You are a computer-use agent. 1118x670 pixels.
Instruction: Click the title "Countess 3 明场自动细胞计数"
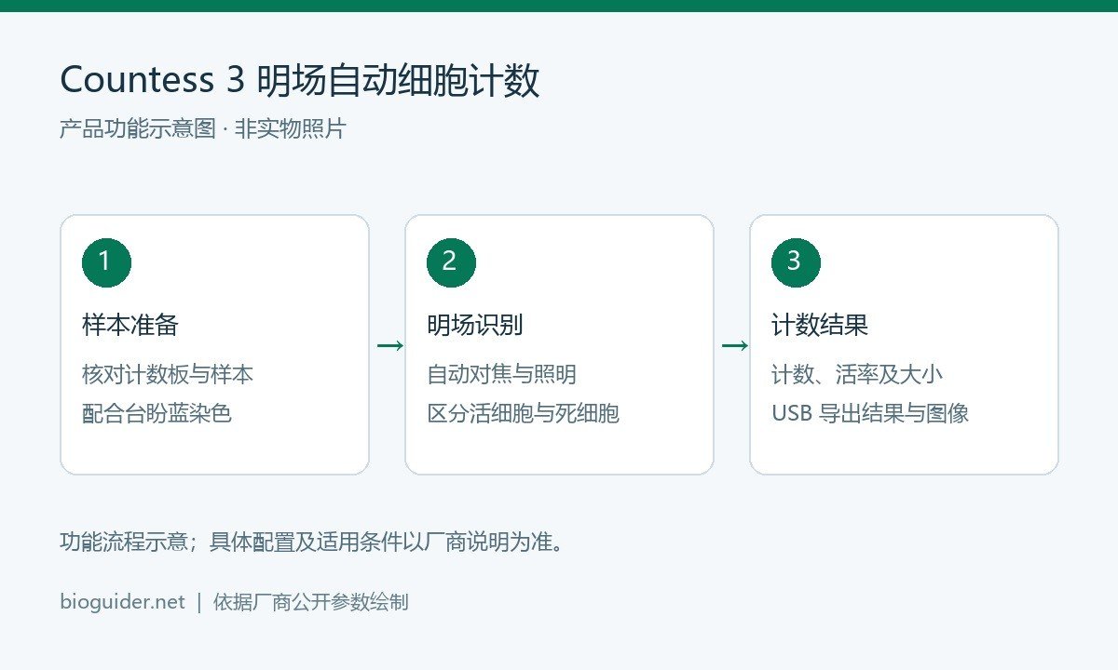click(x=300, y=81)
